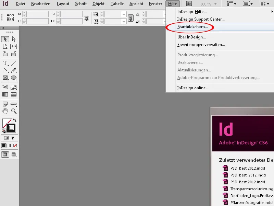Choose the Direct Selection tool
Image resolution: width=274 pixels, height=206 pixels.
(x=14, y=39)
